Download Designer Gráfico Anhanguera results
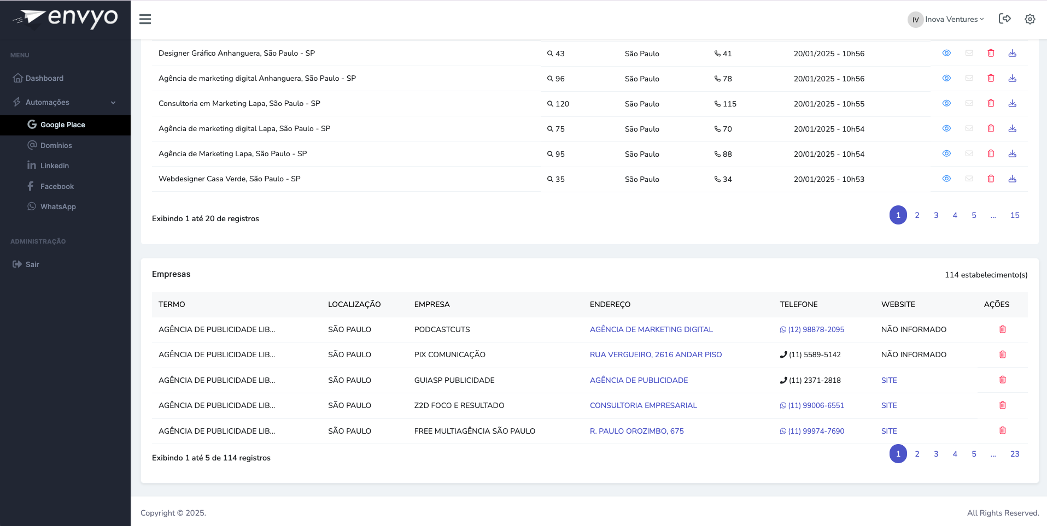 (x=1013, y=53)
